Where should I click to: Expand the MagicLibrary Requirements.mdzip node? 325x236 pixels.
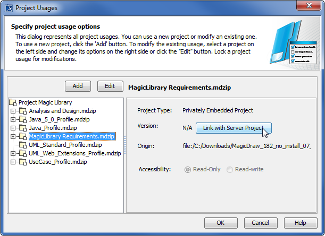pos(13,136)
